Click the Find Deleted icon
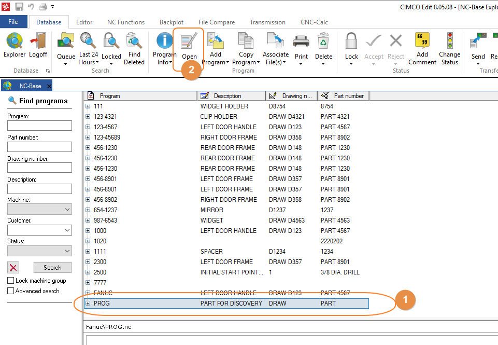 pyautogui.click(x=134, y=40)
